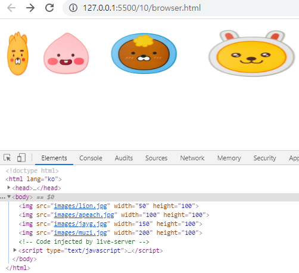Open the Sources tab

pyautogui.click(x=156, y=158)
